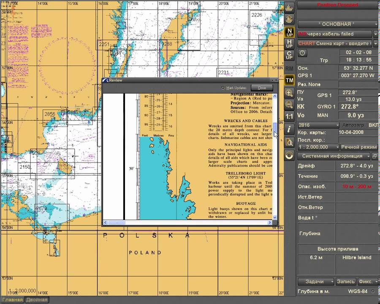Click the red Опас. изоб. value 10 м - 200 м
Image resolution: width=380 pixels, height=304 pixels.
click(x=357, y=187)
